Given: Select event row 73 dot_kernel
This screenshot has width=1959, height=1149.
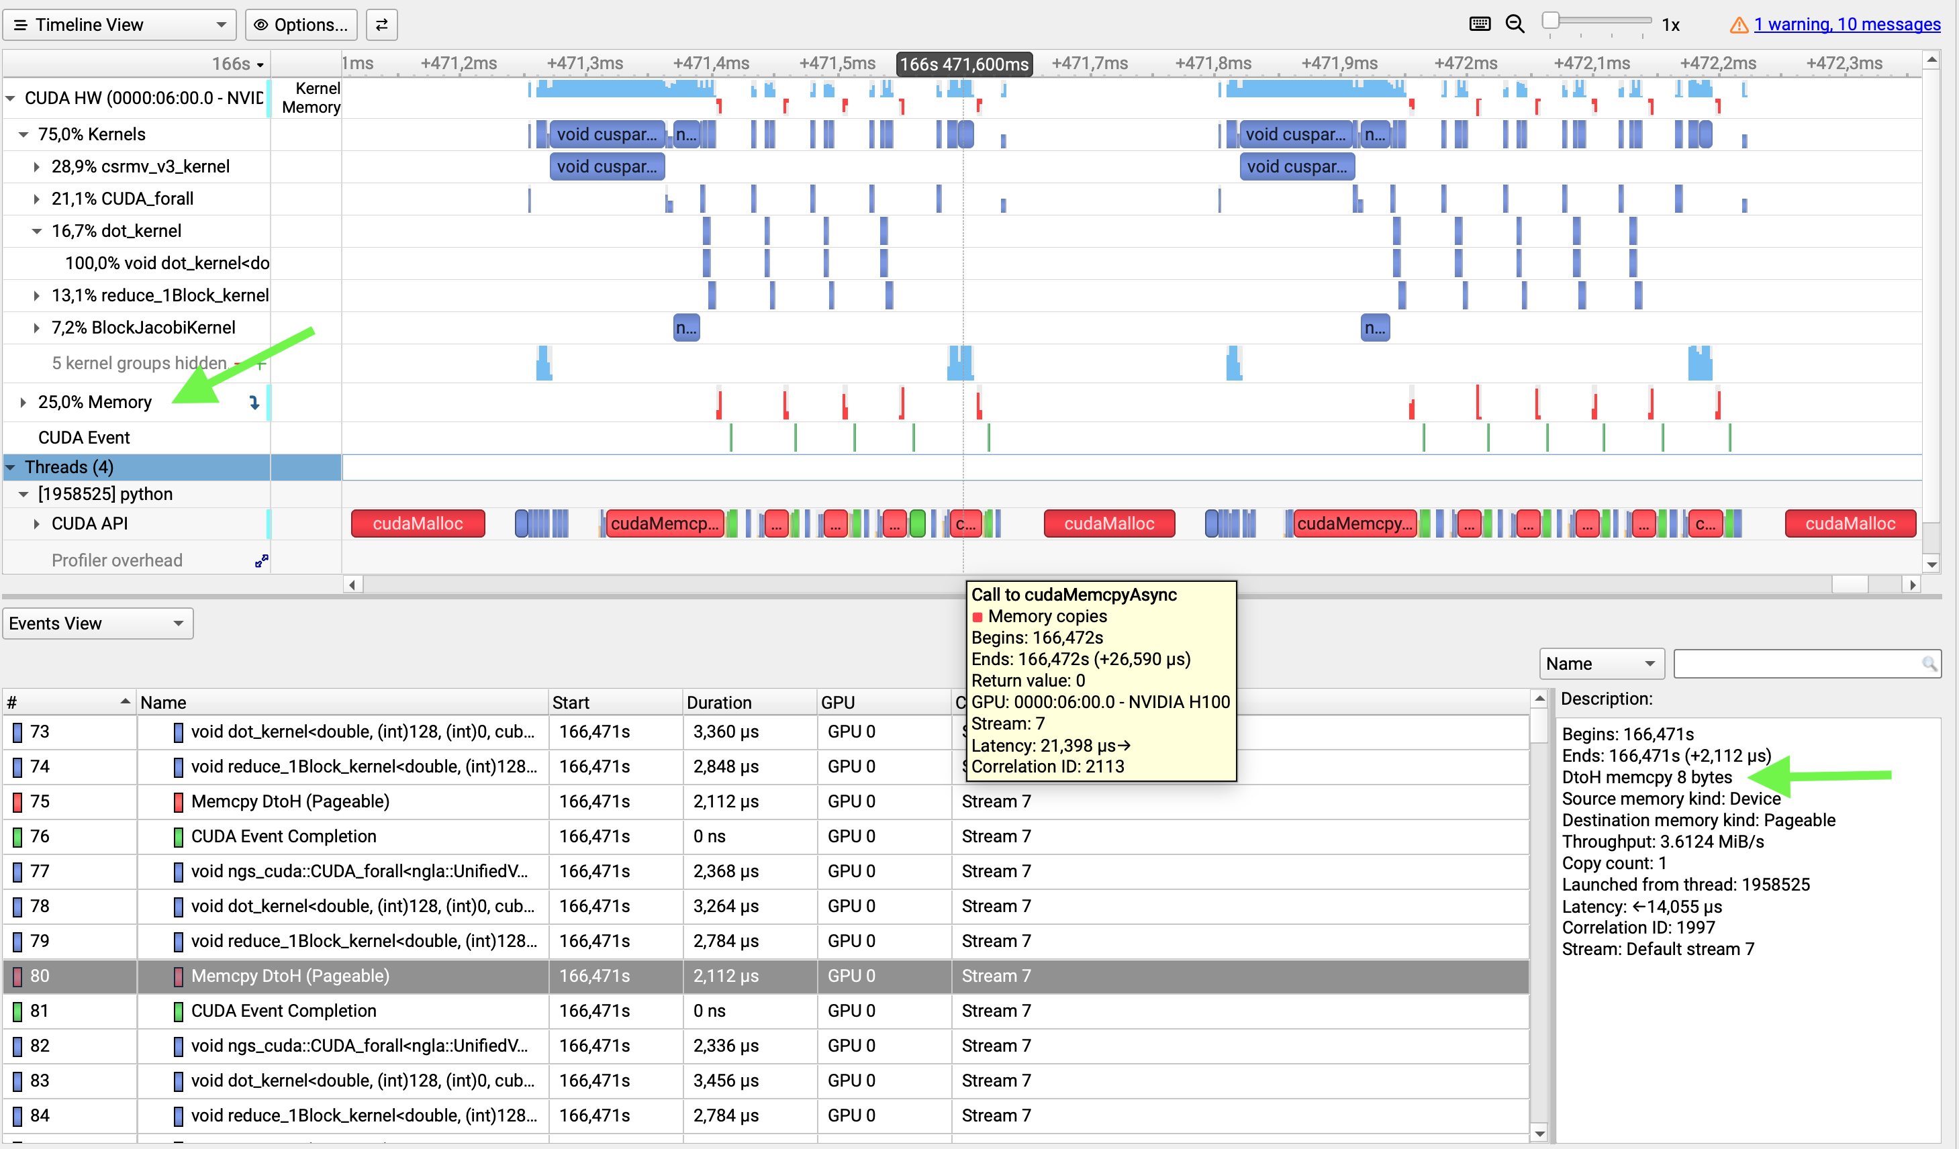Looking at the screenshot, I should [x=766, y=732].
